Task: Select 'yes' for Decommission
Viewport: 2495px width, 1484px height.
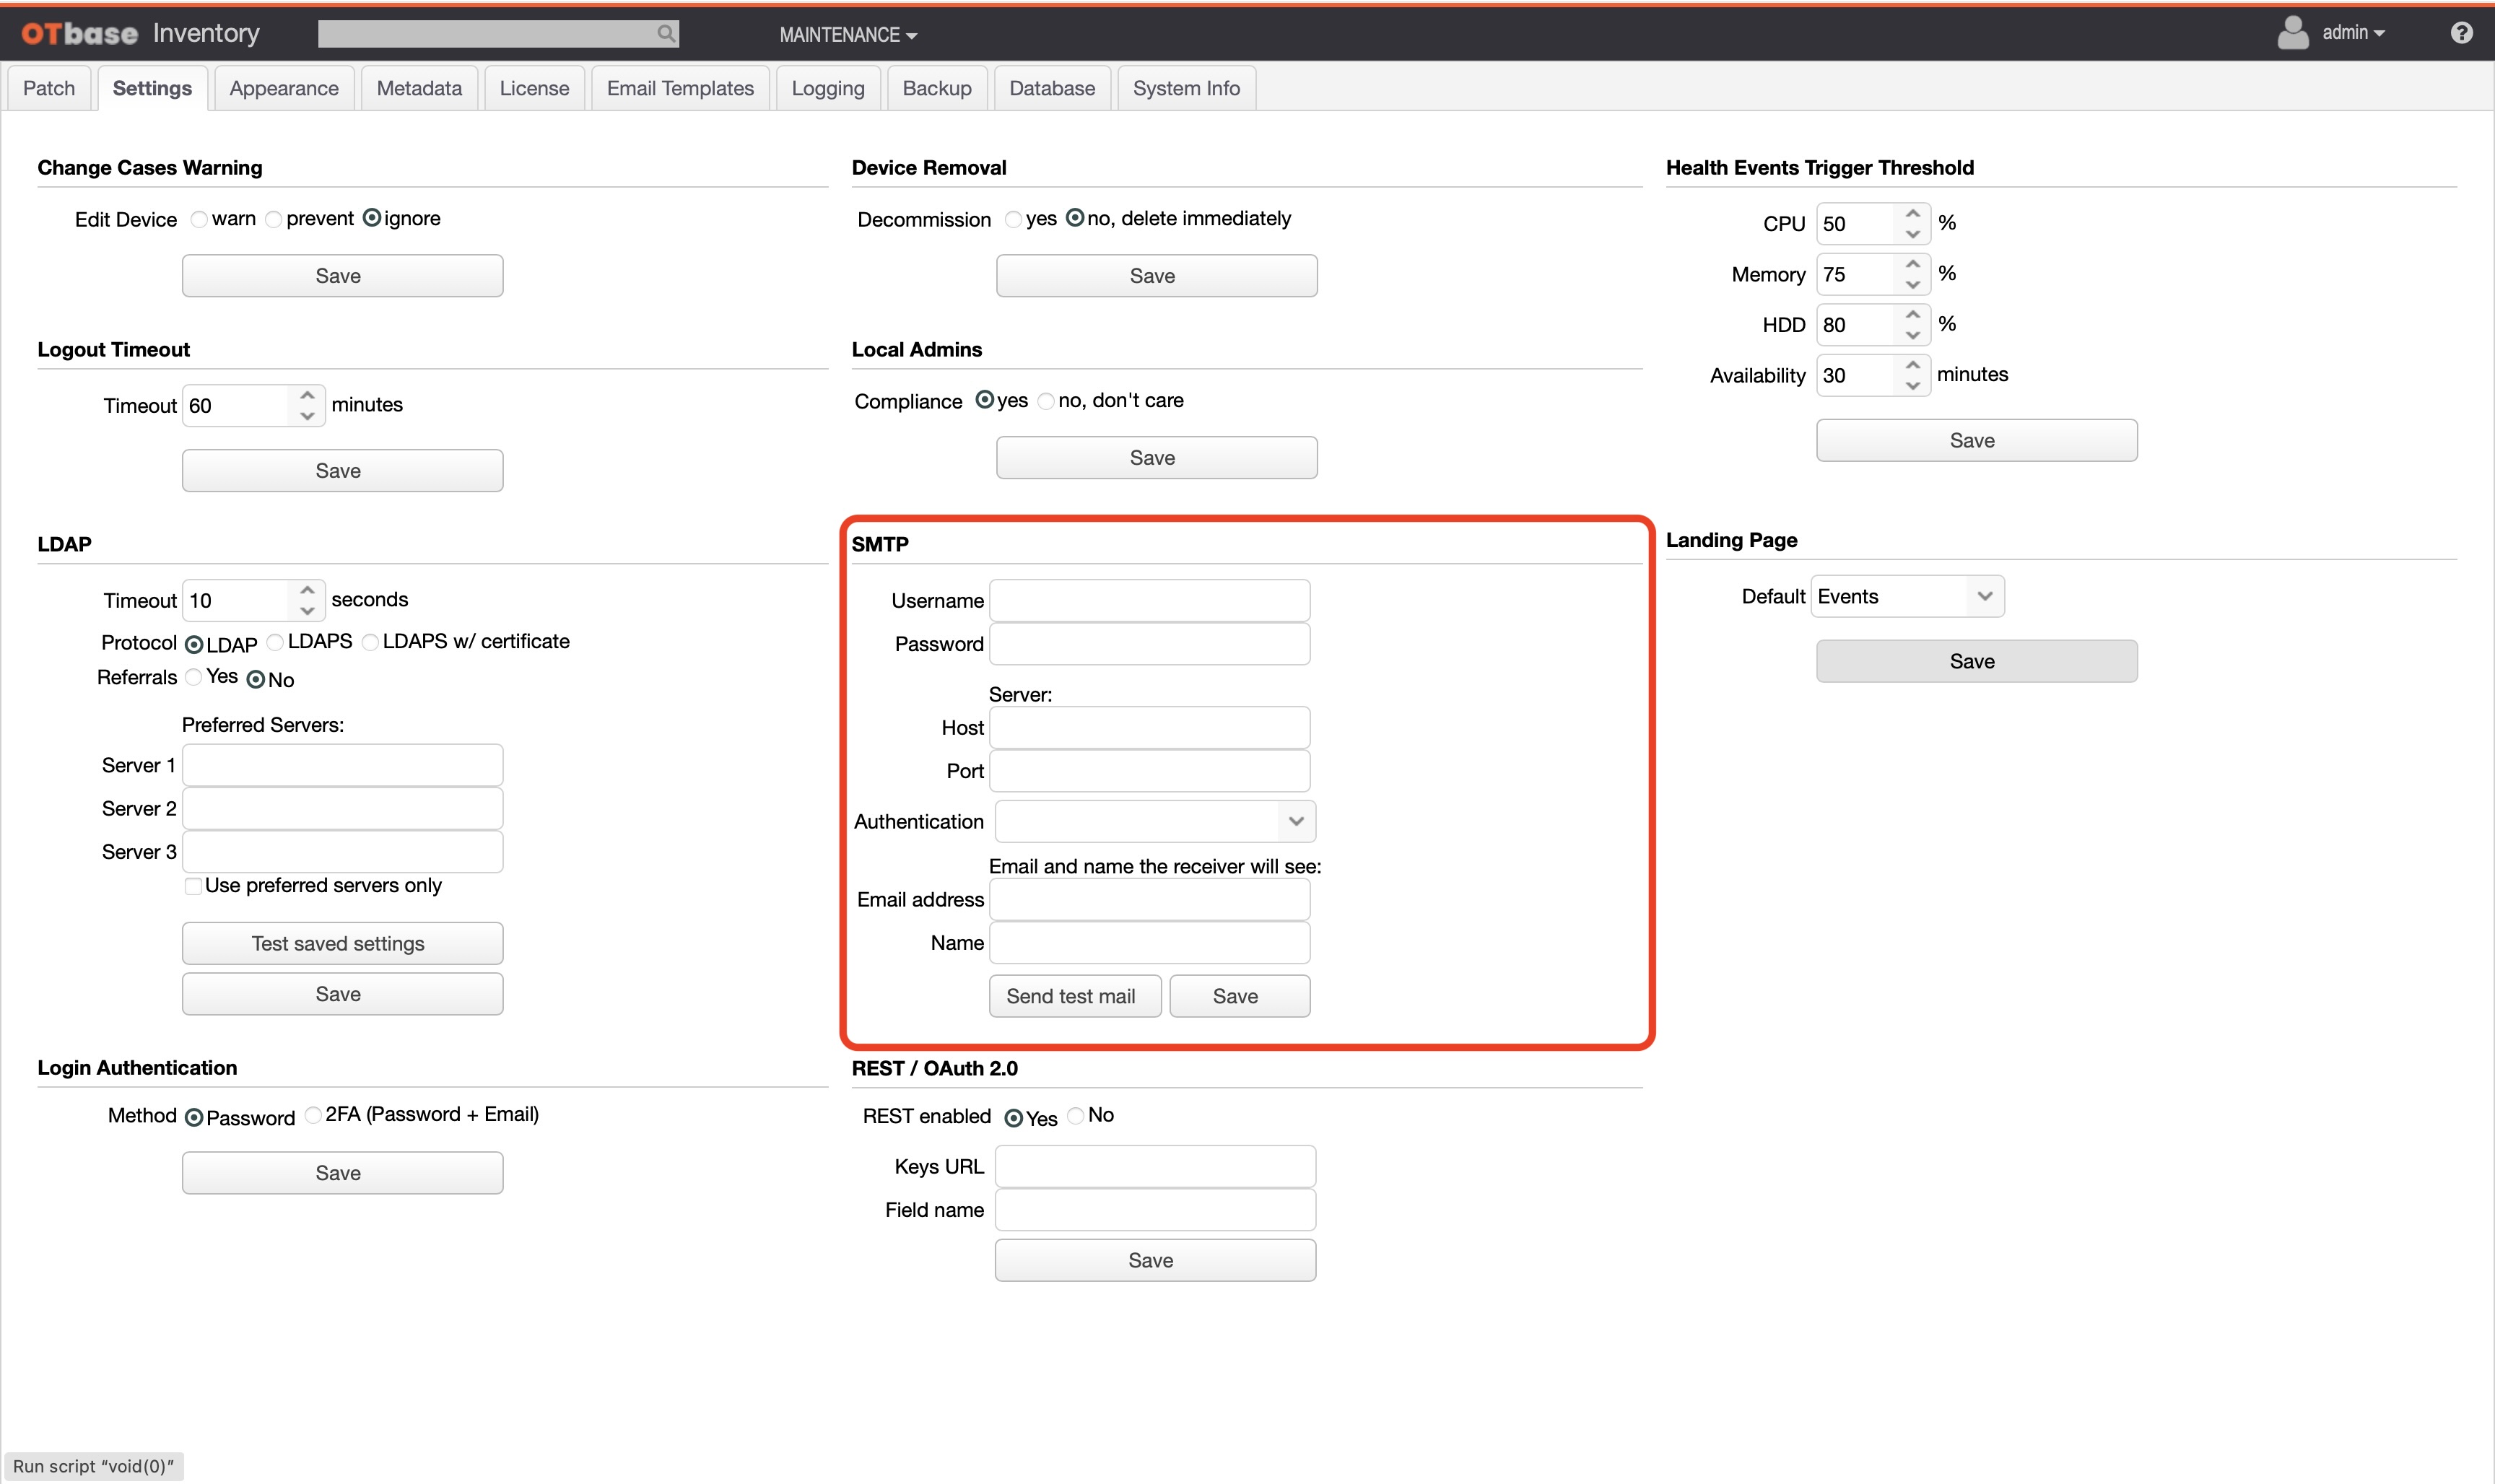Action: (1013, 219)
